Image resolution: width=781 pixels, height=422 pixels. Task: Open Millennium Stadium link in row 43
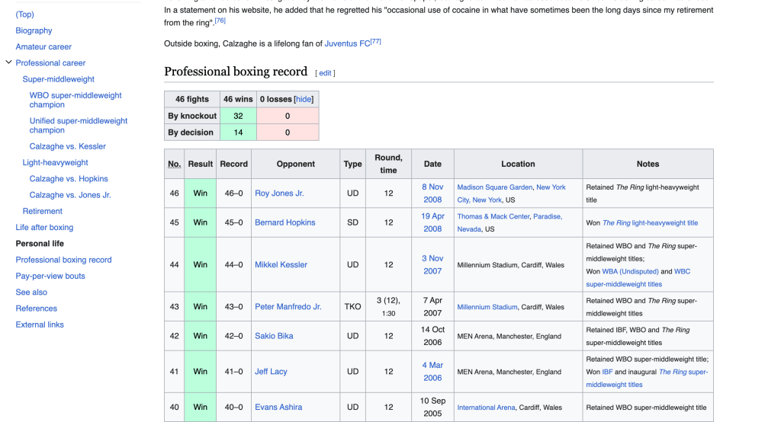tap(487, 307)
